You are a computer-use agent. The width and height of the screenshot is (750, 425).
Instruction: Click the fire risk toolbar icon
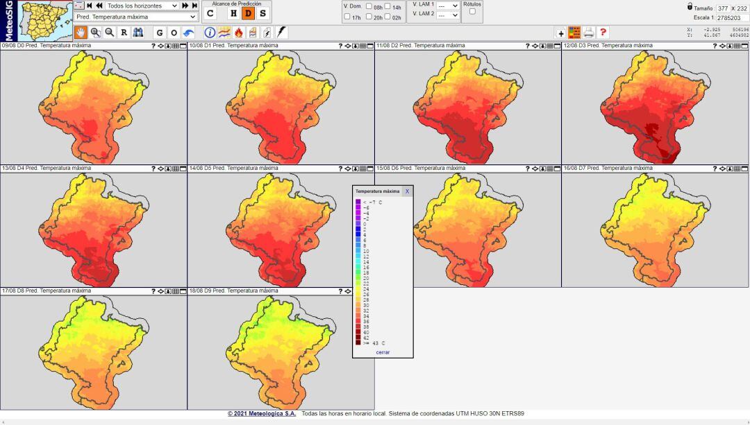(x=240, y=31)
